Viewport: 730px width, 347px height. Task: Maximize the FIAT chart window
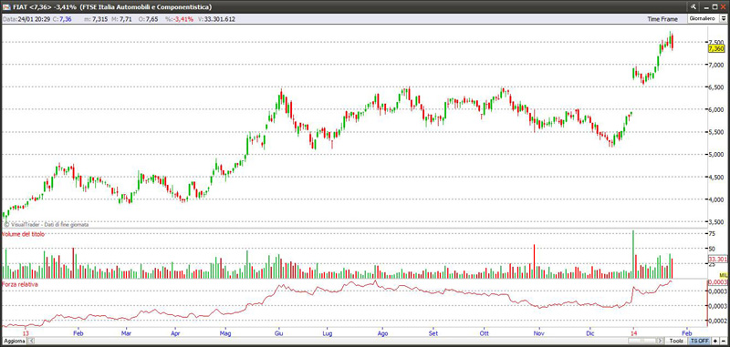(x=714, y=6)
